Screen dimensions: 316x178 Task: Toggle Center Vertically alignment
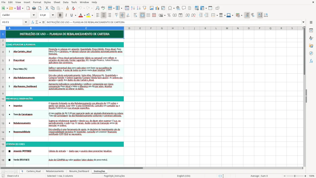[122, 15]
